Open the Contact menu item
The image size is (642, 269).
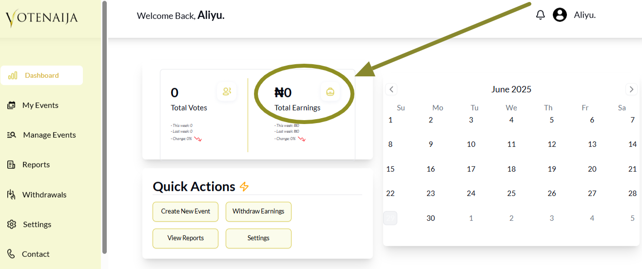pyautogui.click(x=36, y=254)
